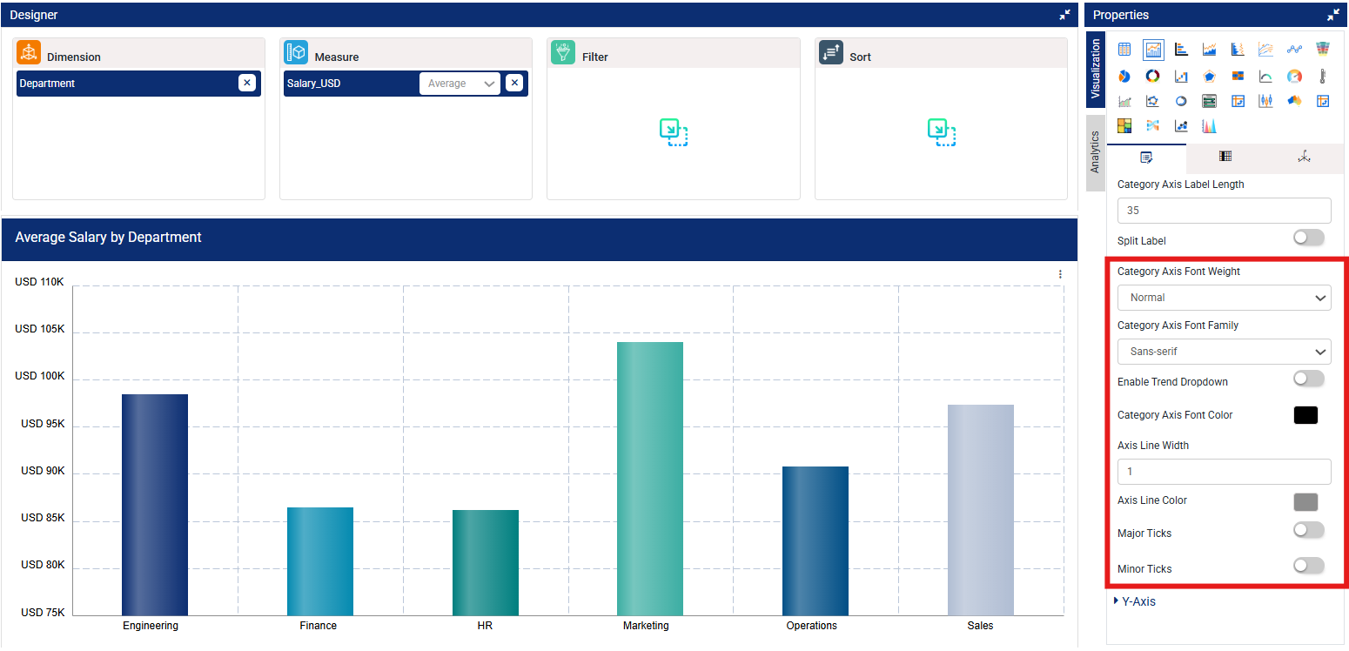Remove the Department dimension
Viewport: 1349px width, 651px height.
247,84
